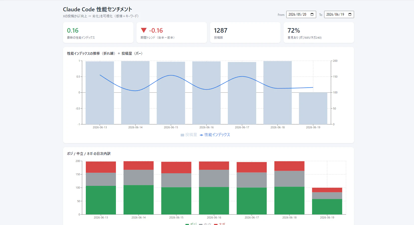Open the To date calendar picker icon
Screen dimensions: 414x225
tap(350, 14)
